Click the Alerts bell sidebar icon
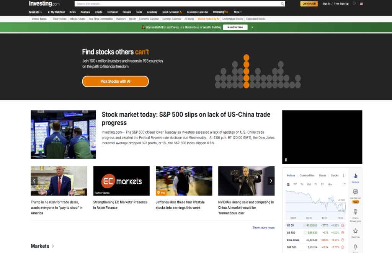Image resolution: width=392 pixels, height=253 pixels. pyautogui.click(x=355, y=247)
